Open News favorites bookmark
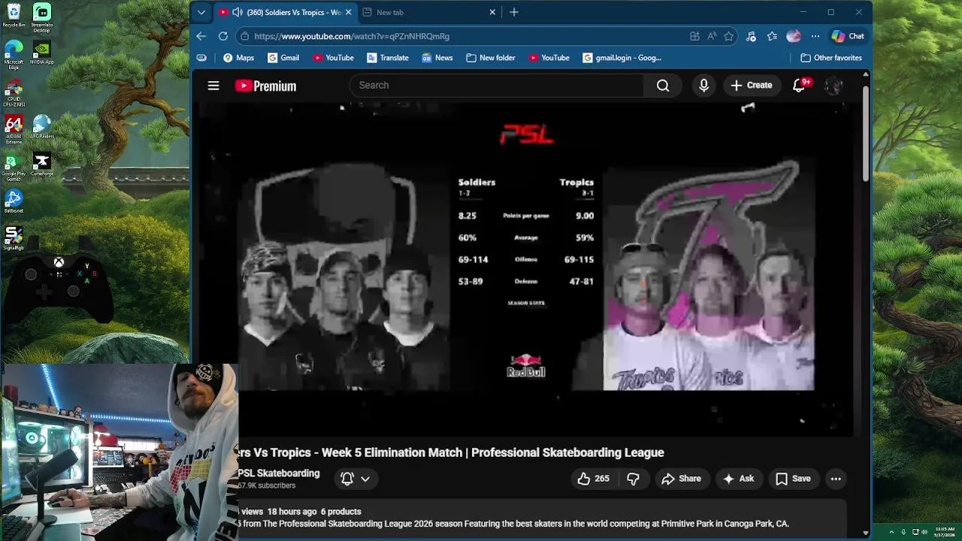Image resolution: width=962 pixels, height=541 pixels. click(437, 58)
